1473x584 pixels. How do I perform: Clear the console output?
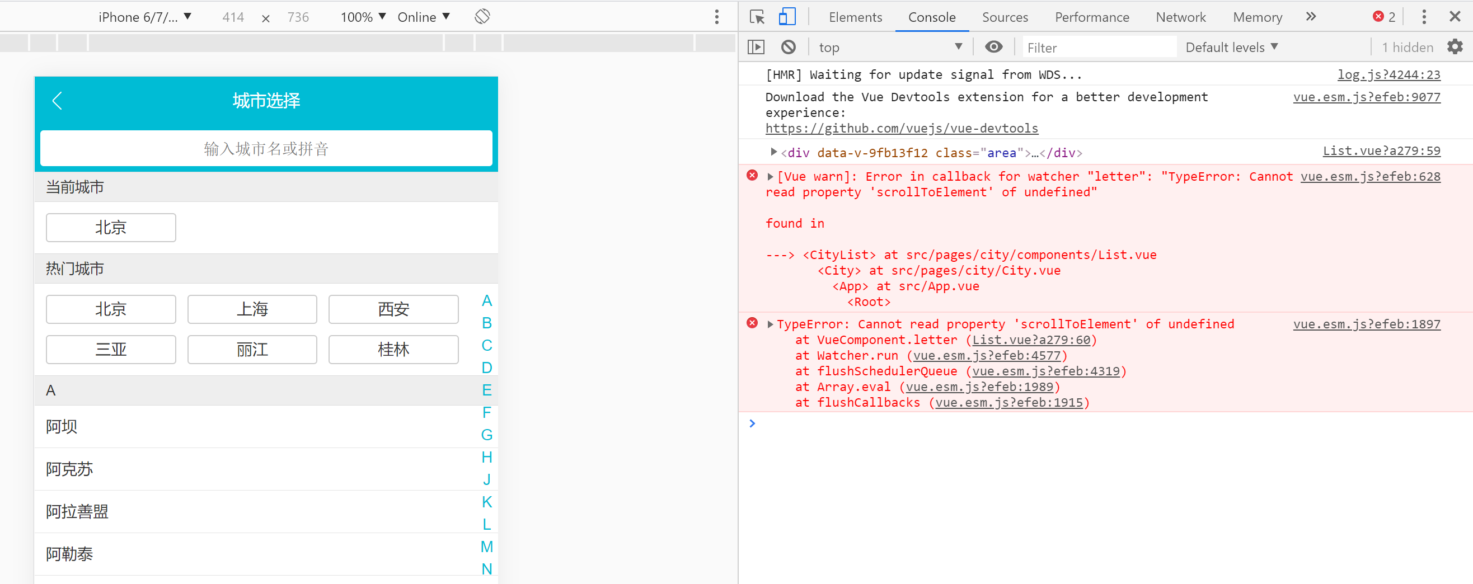point(788,47)
